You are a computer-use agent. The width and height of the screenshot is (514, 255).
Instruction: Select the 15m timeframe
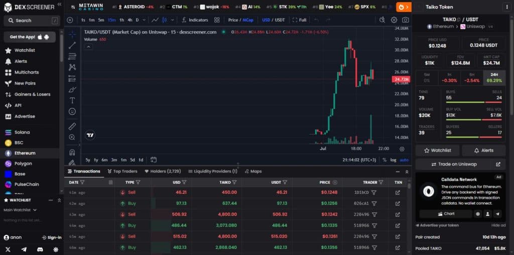coord(112,20)
